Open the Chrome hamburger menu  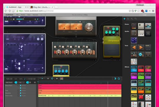(153, 11)
